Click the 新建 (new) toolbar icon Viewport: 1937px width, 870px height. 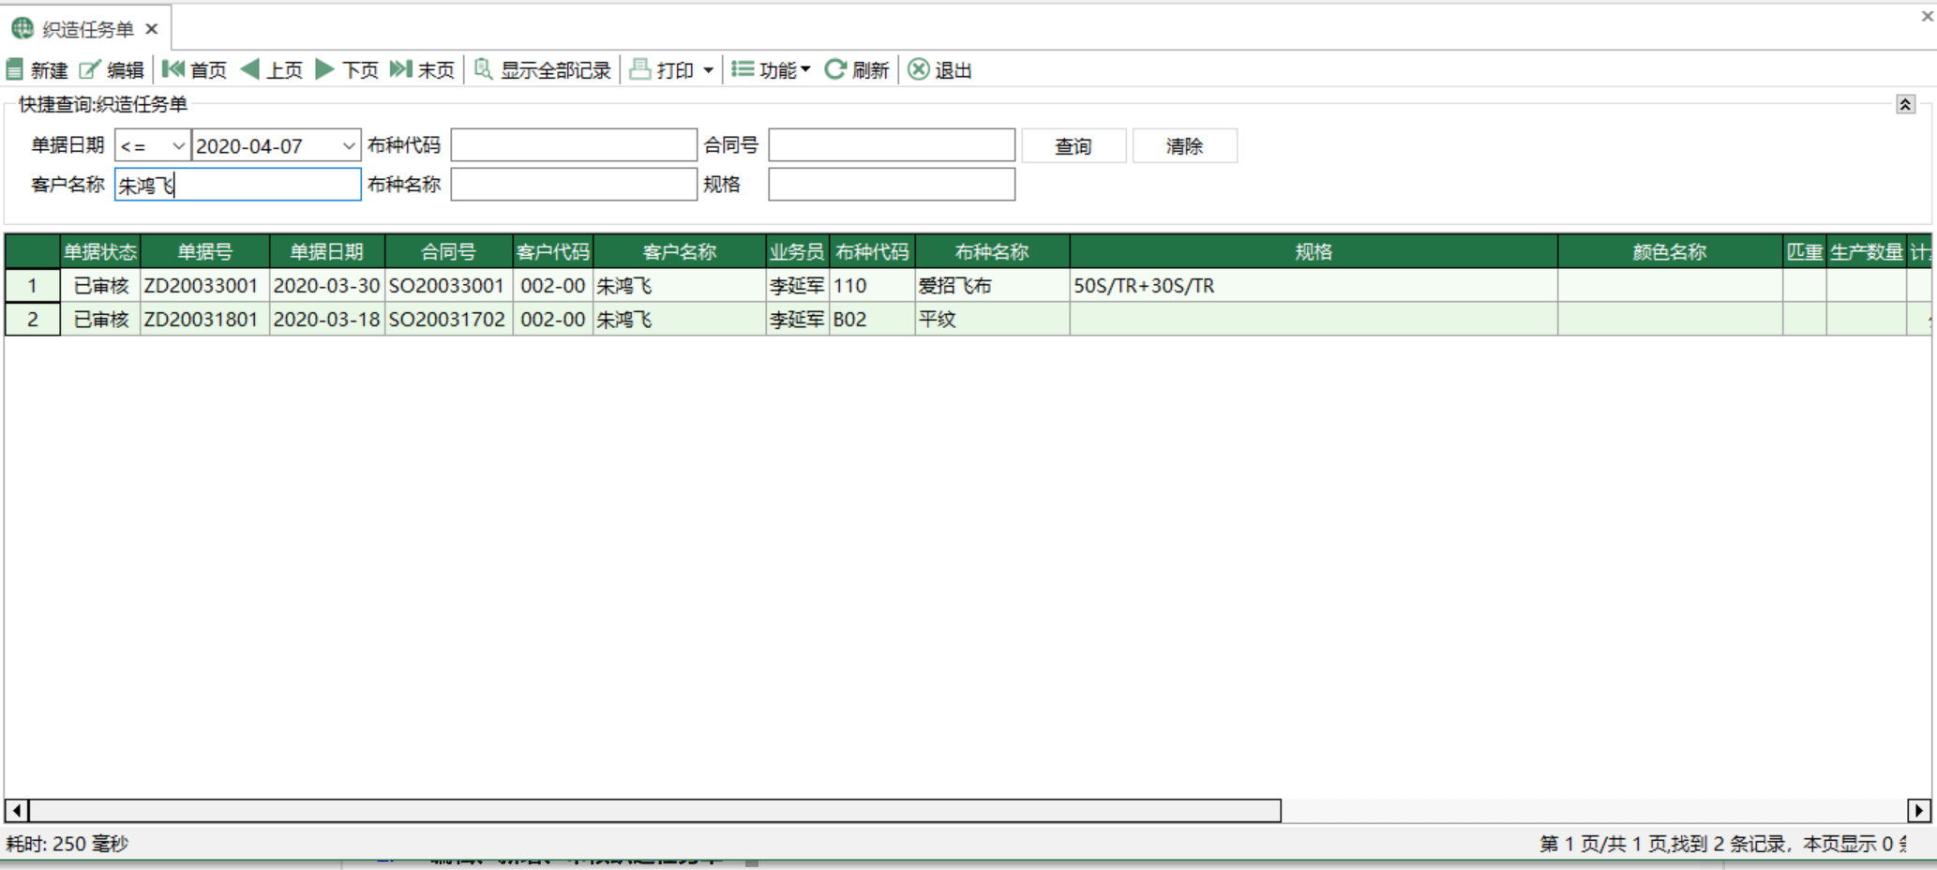coord(15,69)
